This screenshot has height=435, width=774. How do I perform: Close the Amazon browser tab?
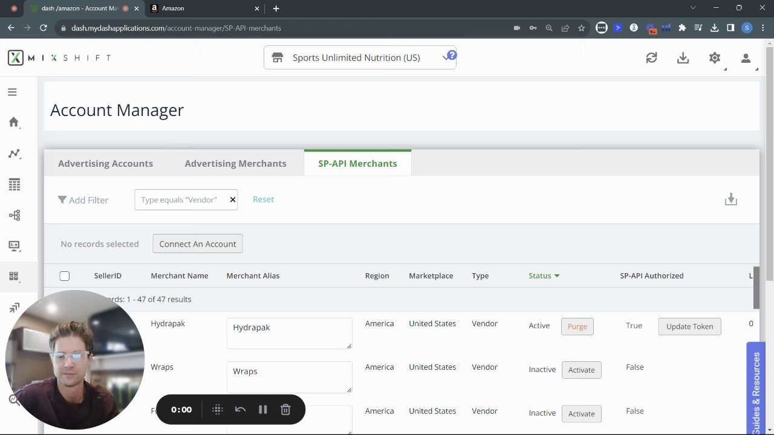point(257,8)
